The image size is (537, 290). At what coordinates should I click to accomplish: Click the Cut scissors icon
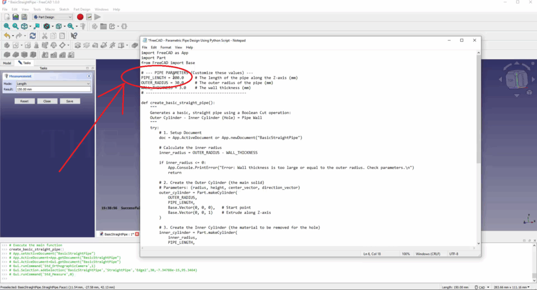click(x=45, y=36)
